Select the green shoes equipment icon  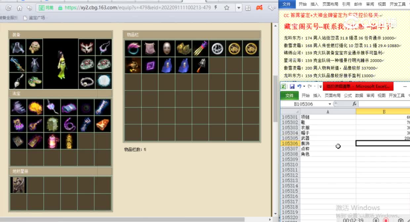34,81
